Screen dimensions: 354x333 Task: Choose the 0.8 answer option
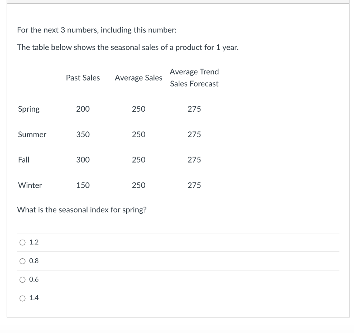22,261
